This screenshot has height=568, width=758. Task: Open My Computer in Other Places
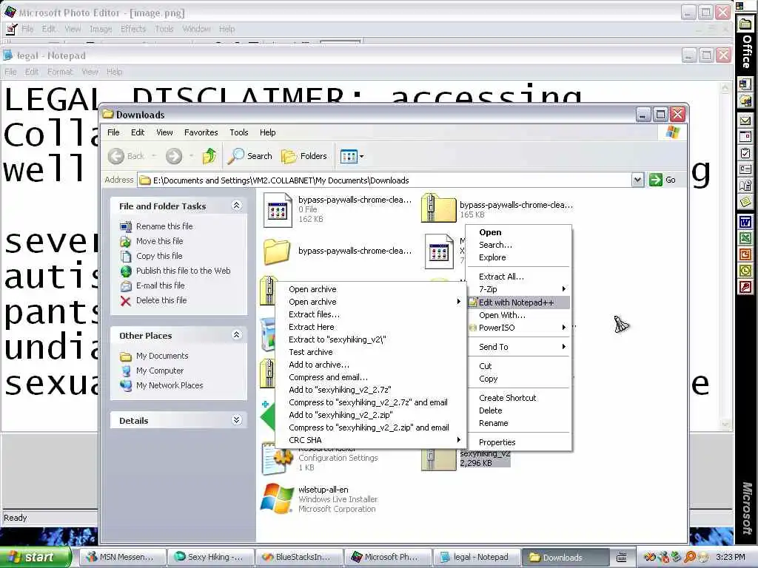[x=160, y=371]
